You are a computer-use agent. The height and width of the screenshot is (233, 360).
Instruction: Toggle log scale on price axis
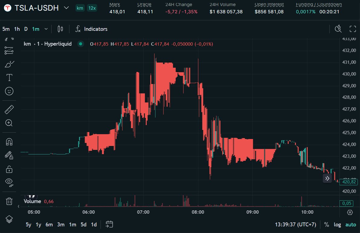337,225
